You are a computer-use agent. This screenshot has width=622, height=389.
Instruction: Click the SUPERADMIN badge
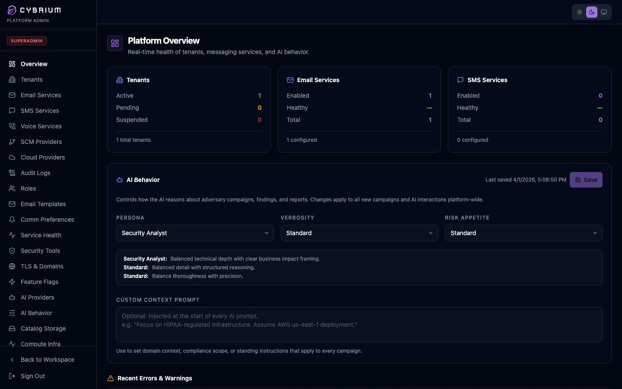tap(27, 41)
